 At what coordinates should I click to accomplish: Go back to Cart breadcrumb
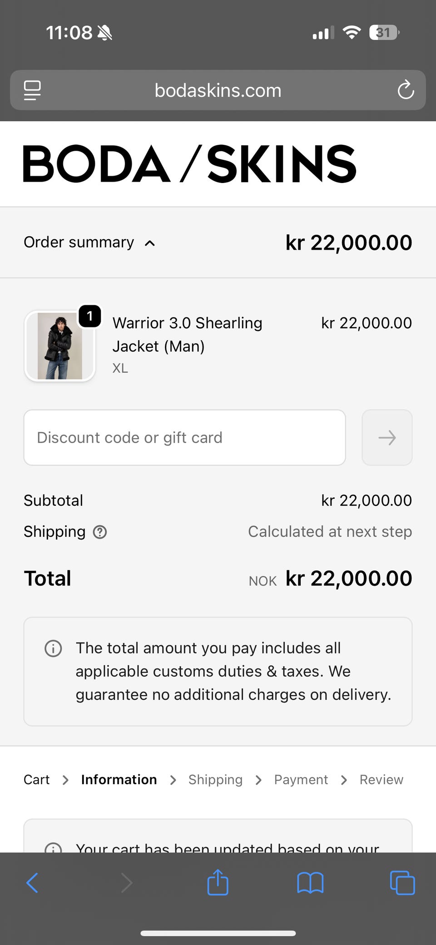click(x=36, y=780)
